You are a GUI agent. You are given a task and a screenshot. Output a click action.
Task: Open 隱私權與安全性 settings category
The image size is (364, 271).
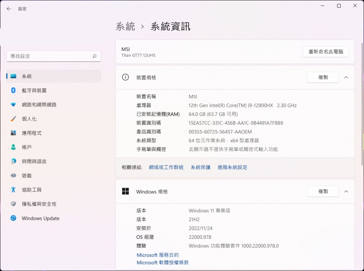[x=54, y=204]
